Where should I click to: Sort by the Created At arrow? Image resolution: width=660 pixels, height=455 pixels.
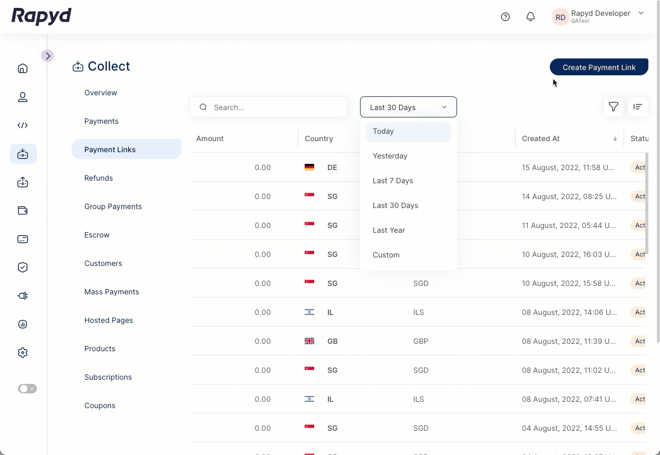click(x=615, y=139)
